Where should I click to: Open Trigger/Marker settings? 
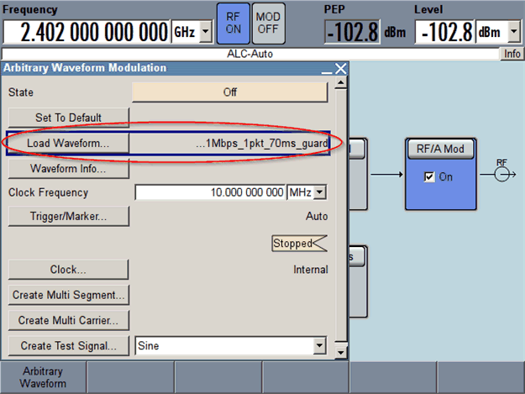(68, 216)
